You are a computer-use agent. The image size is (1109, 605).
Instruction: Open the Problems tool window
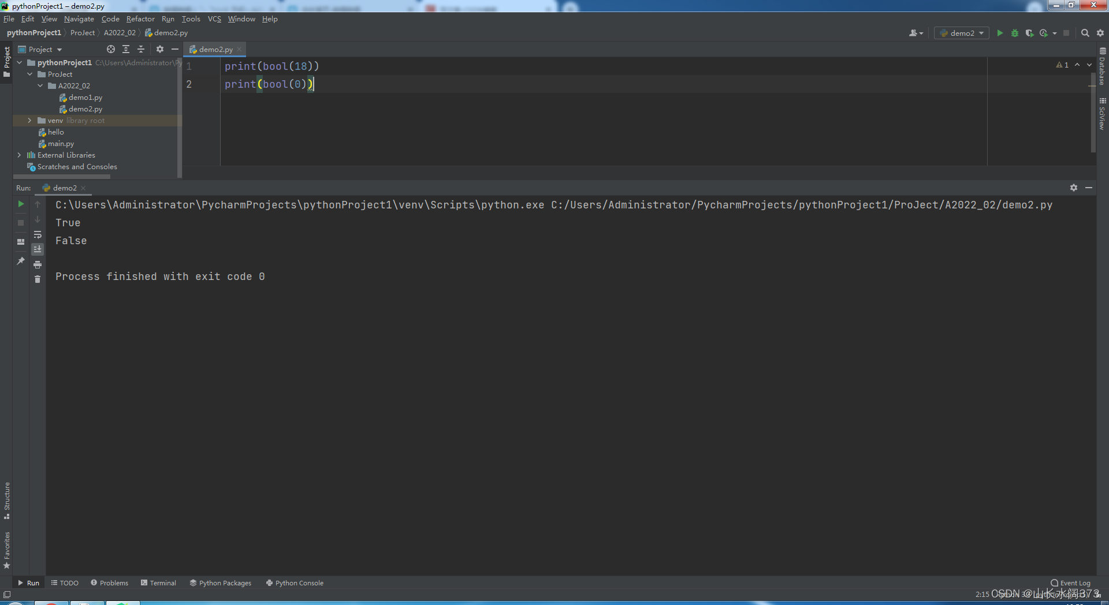pos(109,582)
